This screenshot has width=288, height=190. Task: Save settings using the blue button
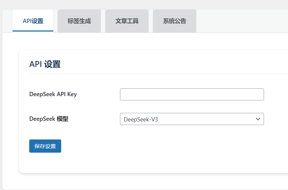(45, 146)
